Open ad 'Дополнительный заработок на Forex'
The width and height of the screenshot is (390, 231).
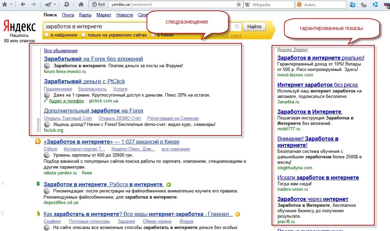[x=94, y=111]
